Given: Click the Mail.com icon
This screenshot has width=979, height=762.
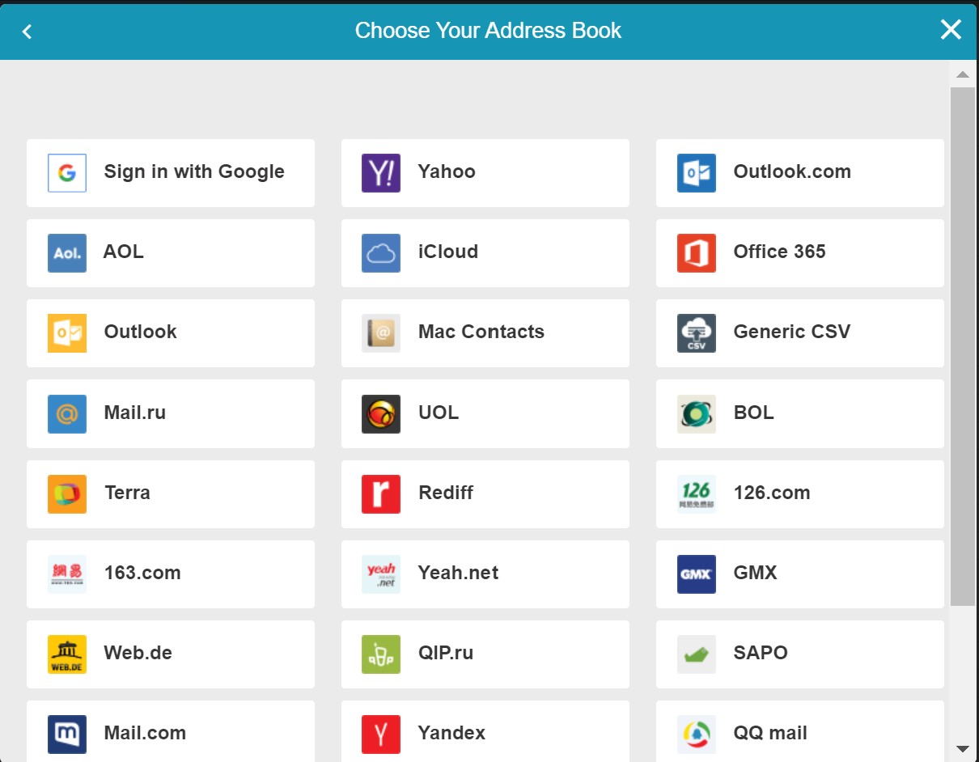Looking at the screenshot, I should coord(67,734).
